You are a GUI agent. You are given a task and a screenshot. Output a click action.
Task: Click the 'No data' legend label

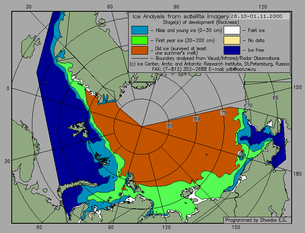coord(256,40)
